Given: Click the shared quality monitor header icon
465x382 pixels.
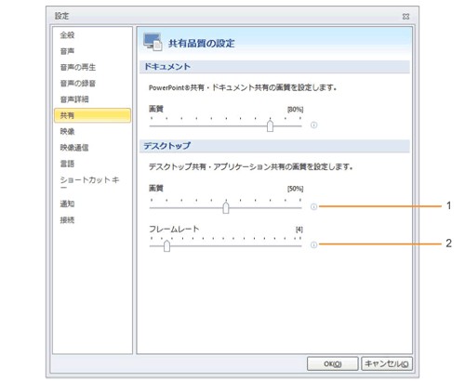Looking at the screenshot, I should (x=153, y=42).
